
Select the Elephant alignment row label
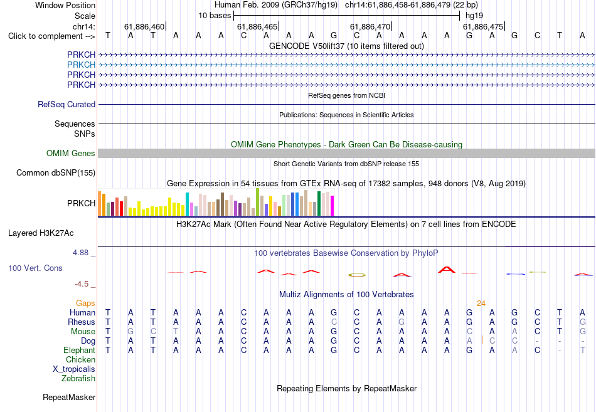pyautogui.click(x=79, y=350)
